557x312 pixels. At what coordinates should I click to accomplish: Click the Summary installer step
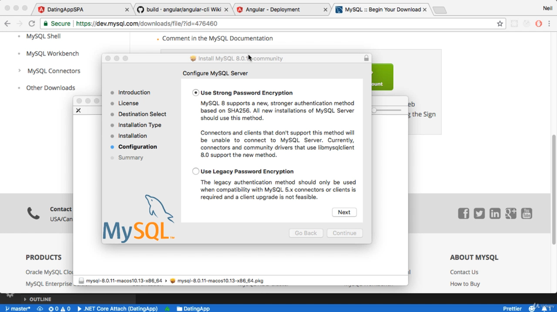tap(131, 157)
